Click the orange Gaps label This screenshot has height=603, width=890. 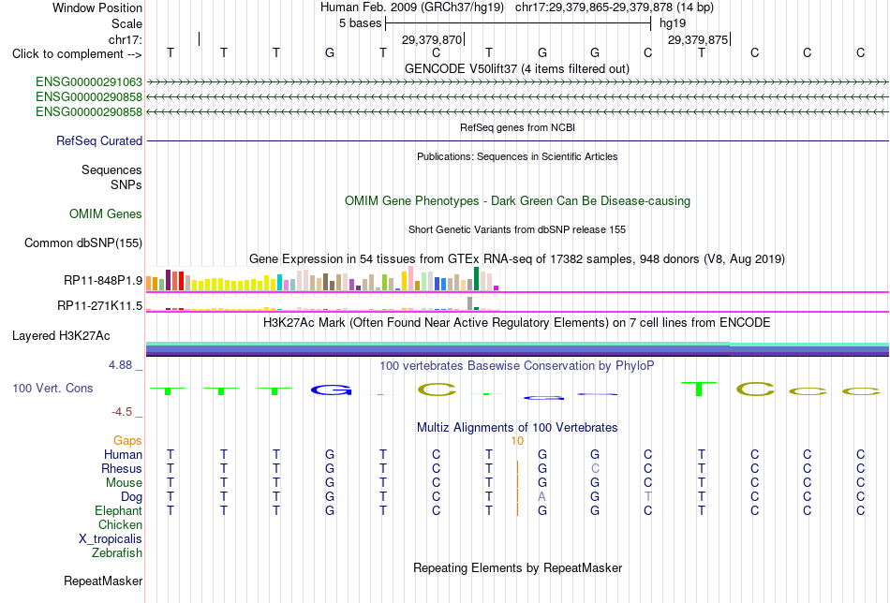(x=127, y=440)
